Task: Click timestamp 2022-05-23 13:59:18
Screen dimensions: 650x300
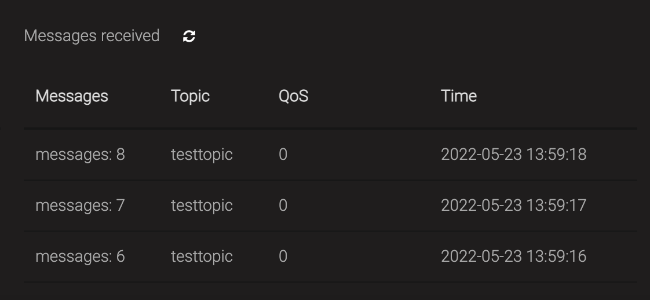Action: tap(513, 155)
